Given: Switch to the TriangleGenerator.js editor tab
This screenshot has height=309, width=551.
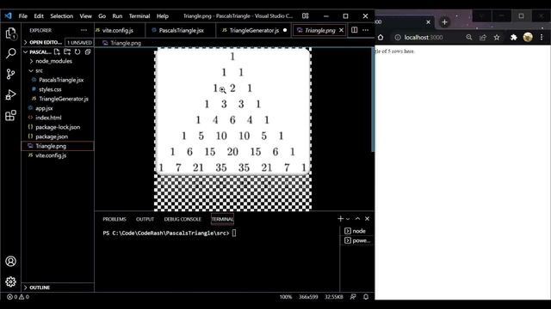Looking at the screenshot, I should 254,31.
